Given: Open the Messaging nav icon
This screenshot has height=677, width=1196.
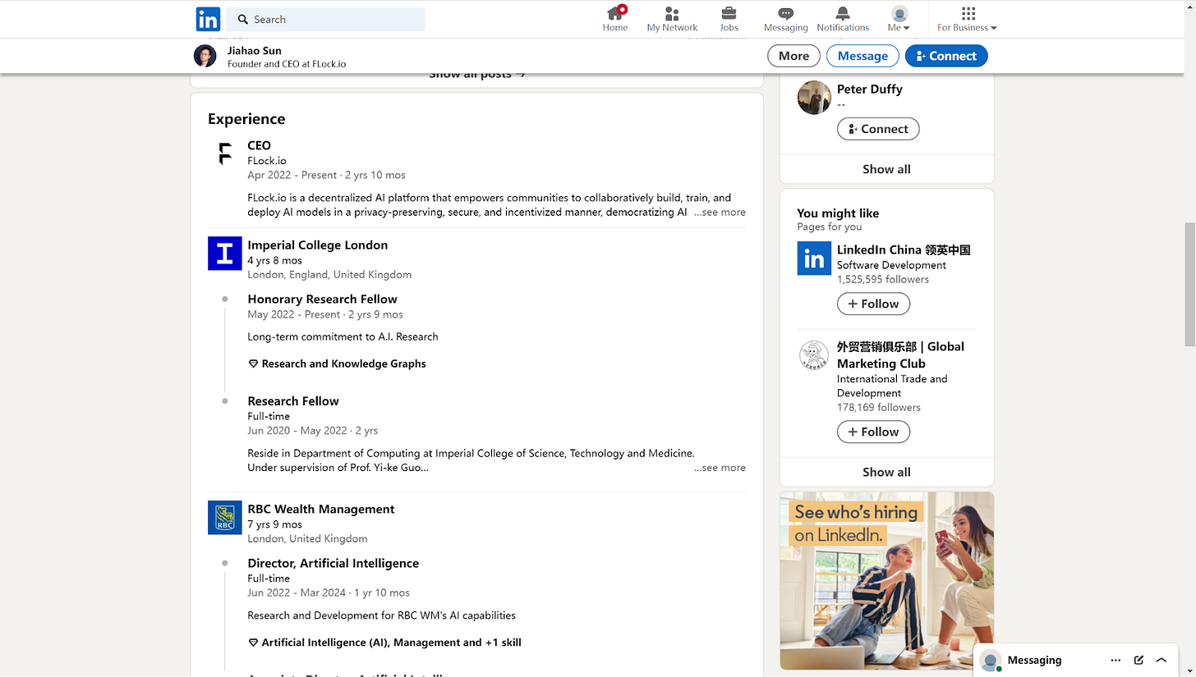Looking at the screenshot, I should 785,19.
